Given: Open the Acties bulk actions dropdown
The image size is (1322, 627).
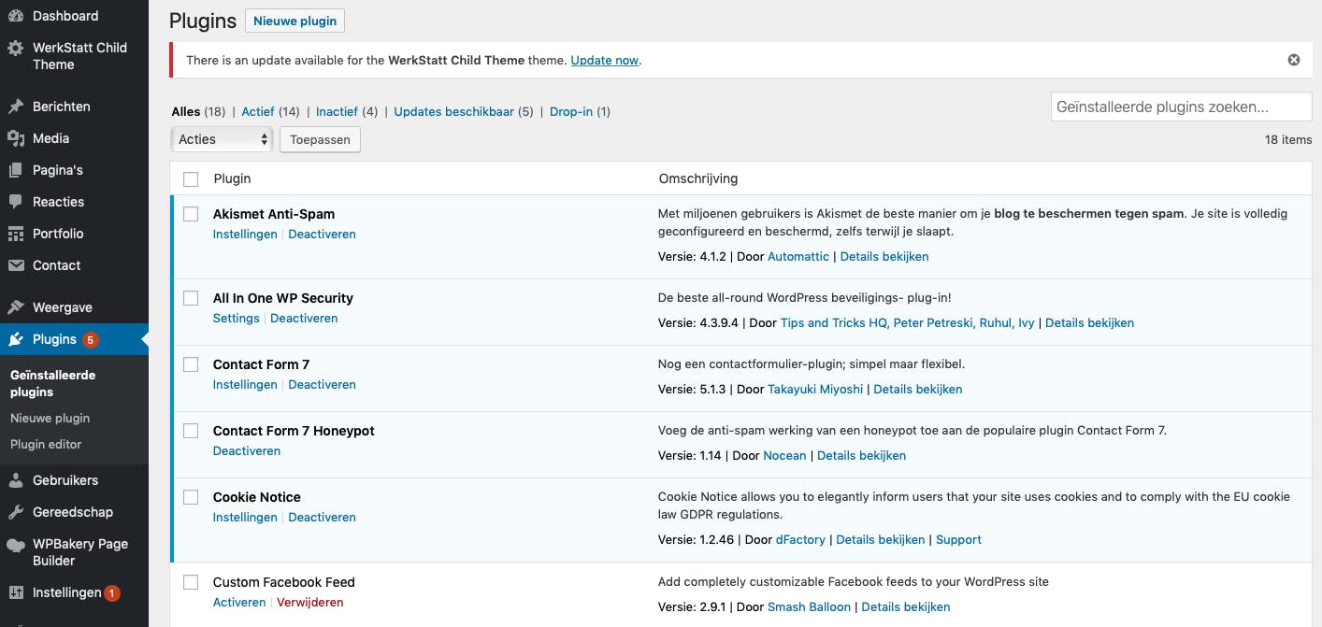Looking at the screenshot, I should tap(222, 139).
